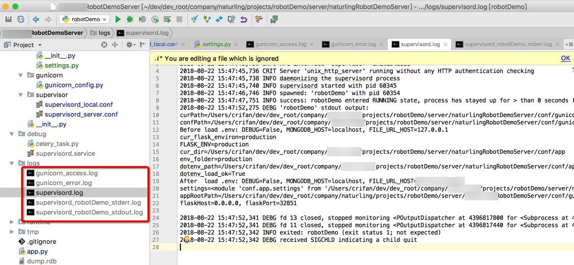Image resolution: width=574 pixels, height=265 pixels.
Task: Click the Show History clock icon
Action: click(x=231, y=19)
